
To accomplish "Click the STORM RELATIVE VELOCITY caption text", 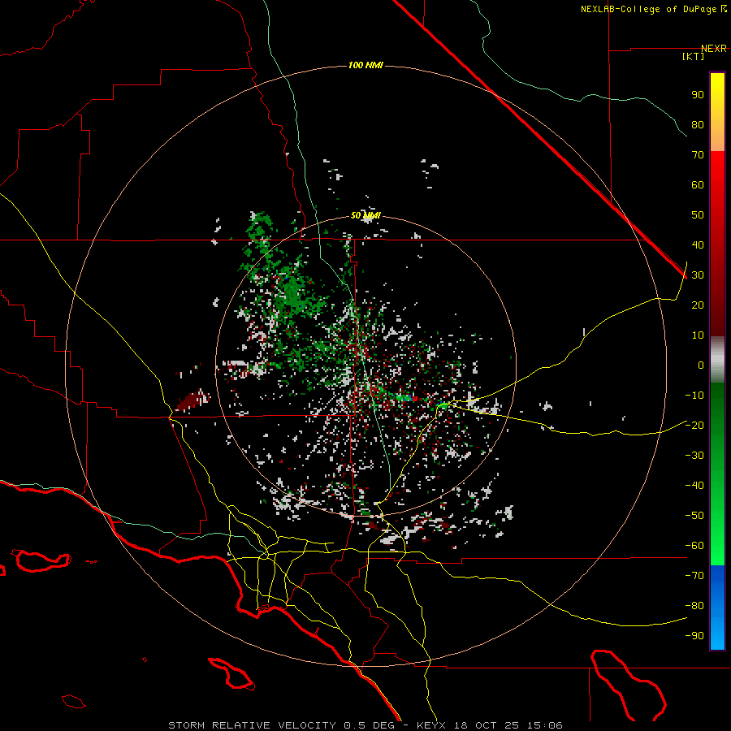I will tap(252, 725).
